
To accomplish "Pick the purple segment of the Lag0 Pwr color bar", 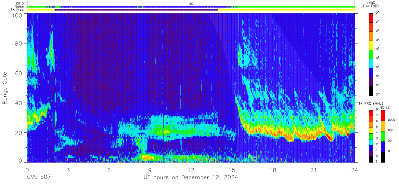I will (371, 81).
